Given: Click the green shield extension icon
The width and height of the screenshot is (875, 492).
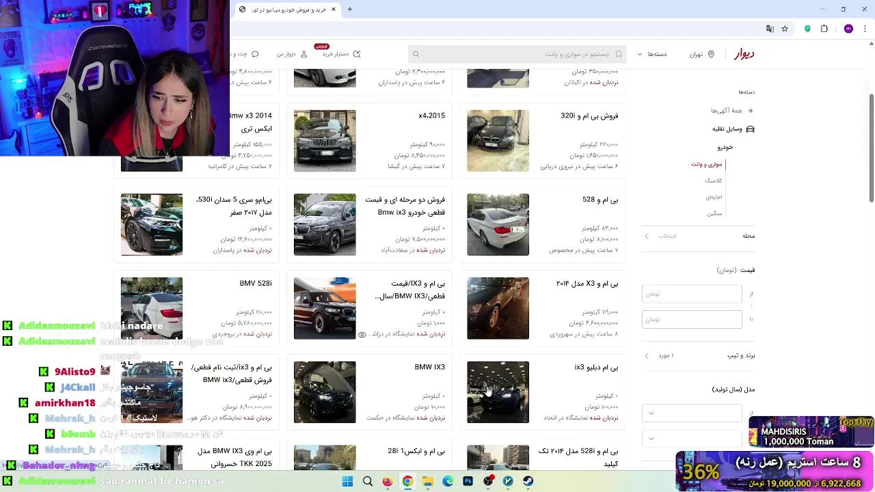Looking at the screenshot, I should 807,29.
